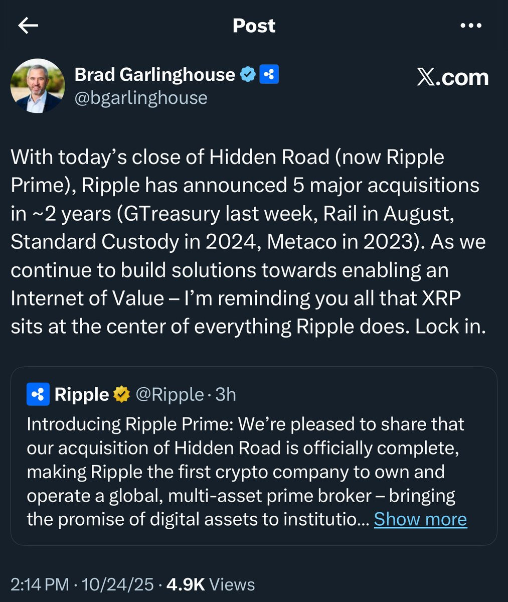Screen dimensions: 508x602
Task: Tap the gold verified badge next to Ripple
Action: [122, 395]
